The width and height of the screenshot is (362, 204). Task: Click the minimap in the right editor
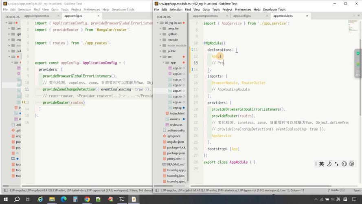[x=353, y=27]
